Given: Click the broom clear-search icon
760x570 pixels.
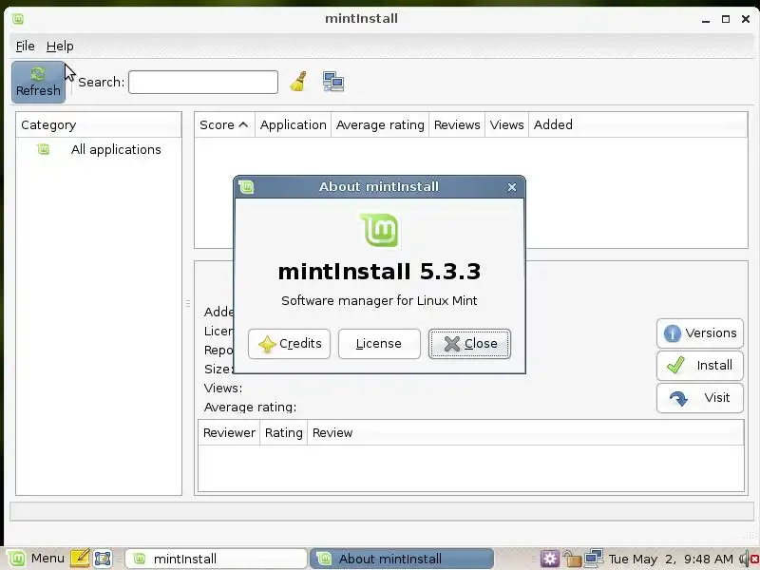Looking at the screenshot, I should click(x=298, y=82).
